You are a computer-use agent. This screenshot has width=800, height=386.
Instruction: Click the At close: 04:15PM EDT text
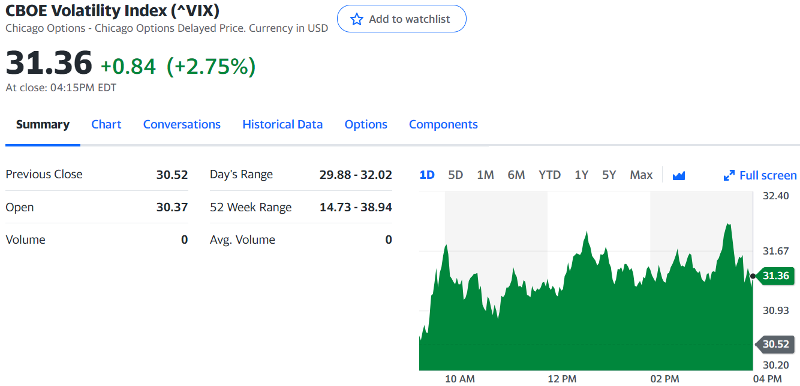click(x=61, y=88)
